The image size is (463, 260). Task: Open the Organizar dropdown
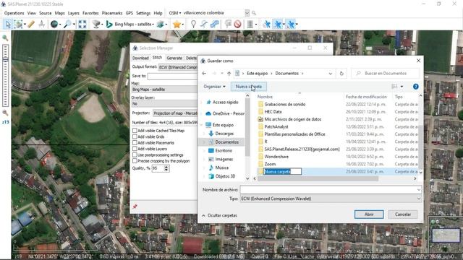(214, 87)
